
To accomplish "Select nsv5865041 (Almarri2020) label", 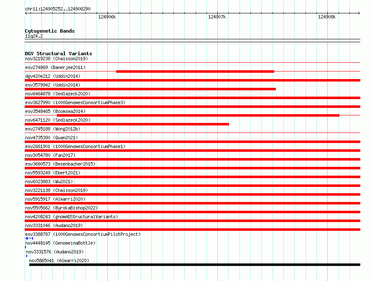I will [x=59, y=261].
